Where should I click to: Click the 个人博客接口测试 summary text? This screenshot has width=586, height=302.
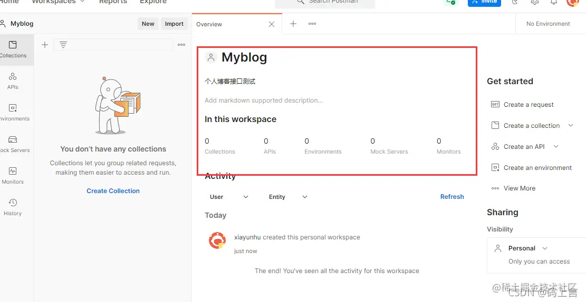tap(230, 81)
